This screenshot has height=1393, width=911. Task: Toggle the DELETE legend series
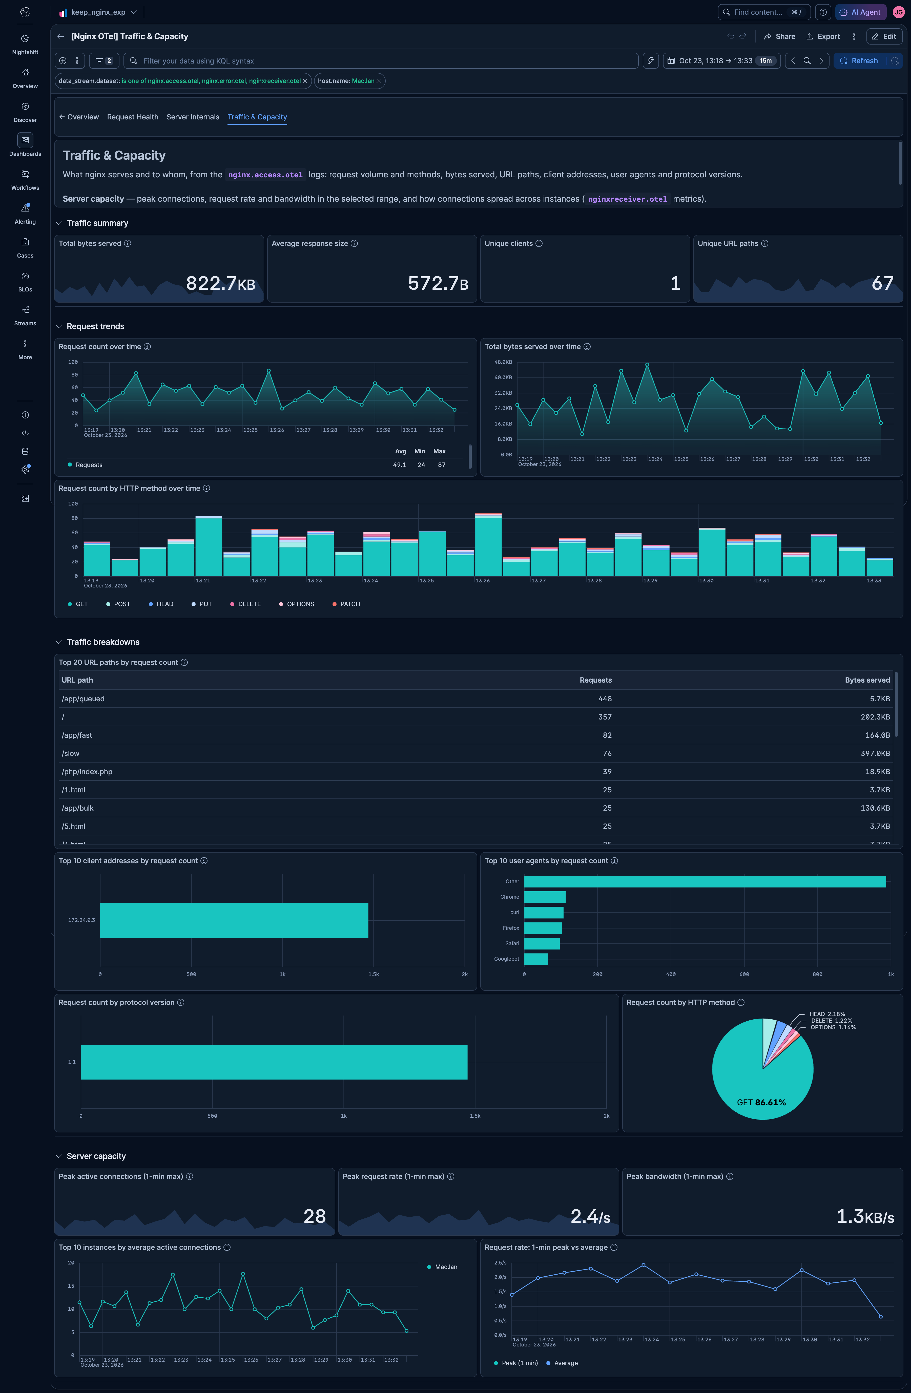click(245, 604)
